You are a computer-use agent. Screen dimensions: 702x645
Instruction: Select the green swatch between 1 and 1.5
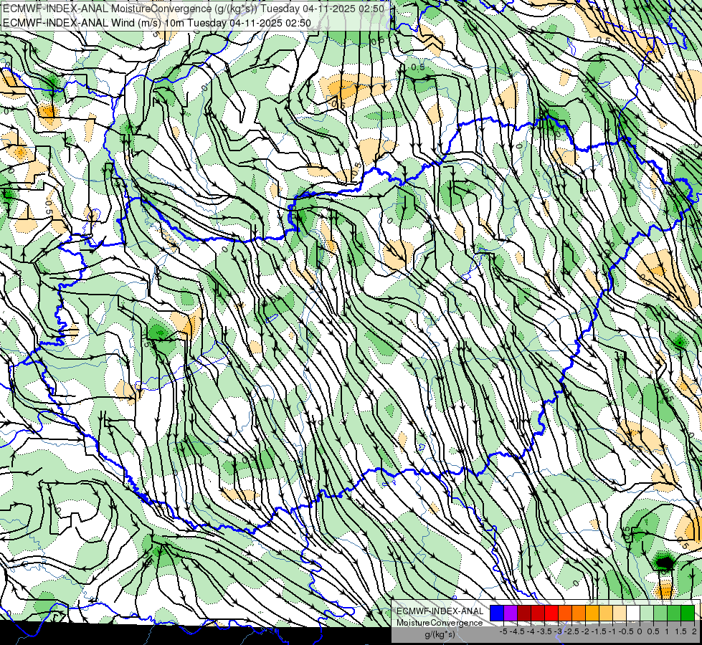click(674, 613)
